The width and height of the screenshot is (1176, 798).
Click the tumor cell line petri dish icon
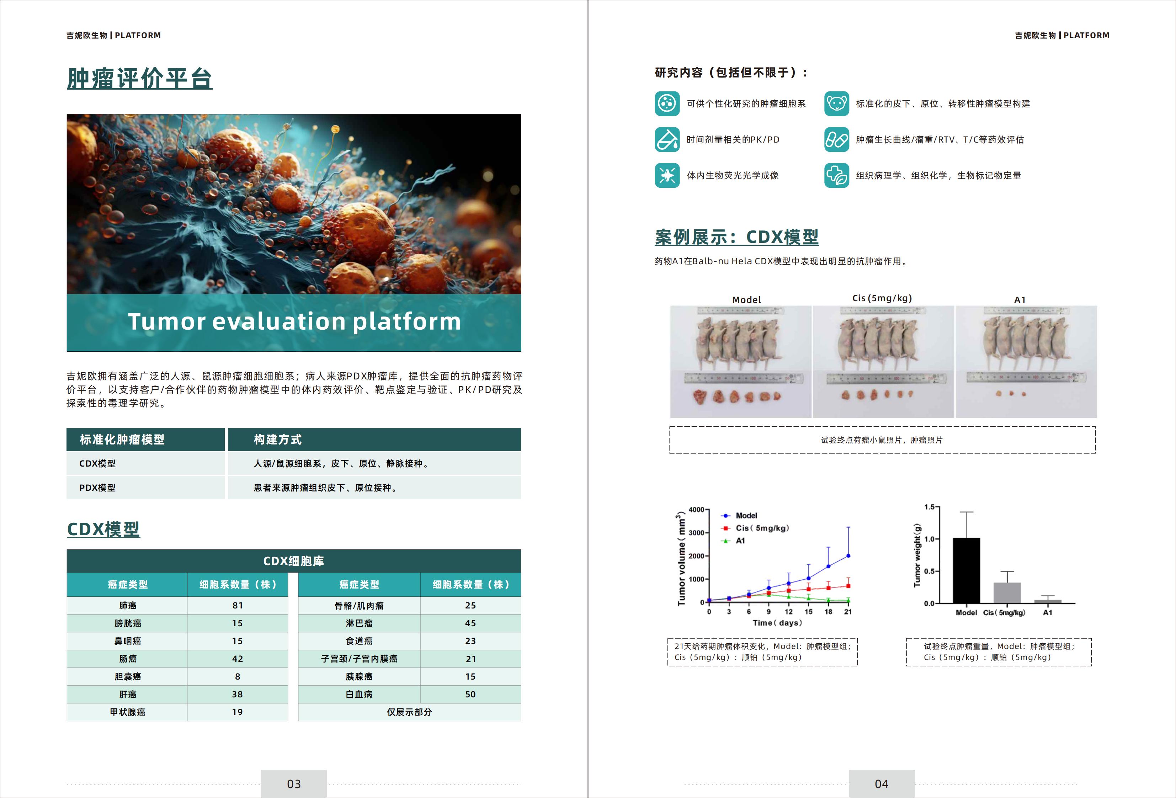point(667,104)
